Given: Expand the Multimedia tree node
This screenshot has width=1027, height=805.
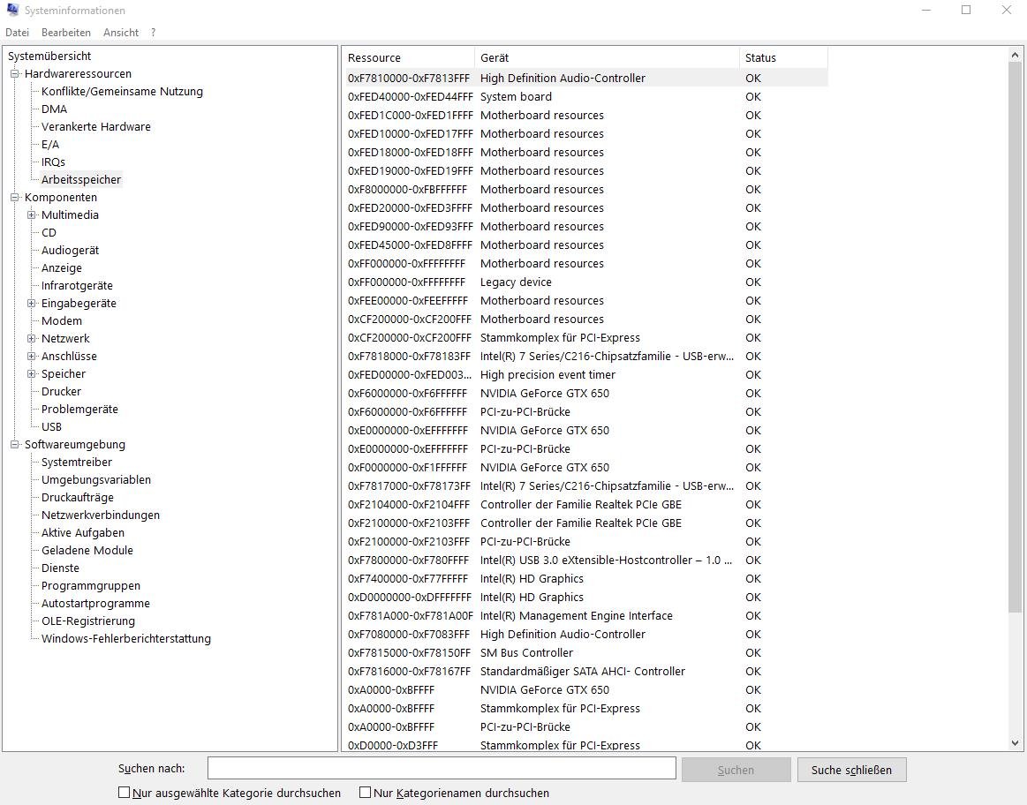Looking at the screenshot, I should tap(31, 214).
